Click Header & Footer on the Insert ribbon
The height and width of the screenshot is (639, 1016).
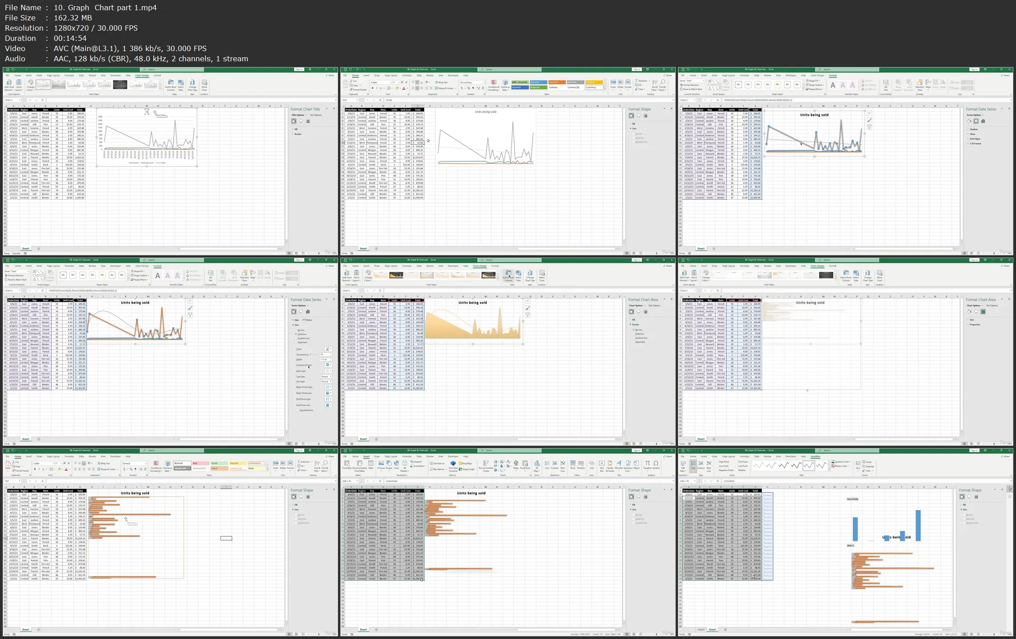610,466
